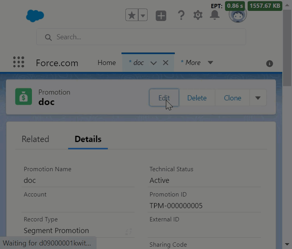Expand the doc tab chevron menu
This screenshot has width=292, height=249.
(x=153, y=63)
